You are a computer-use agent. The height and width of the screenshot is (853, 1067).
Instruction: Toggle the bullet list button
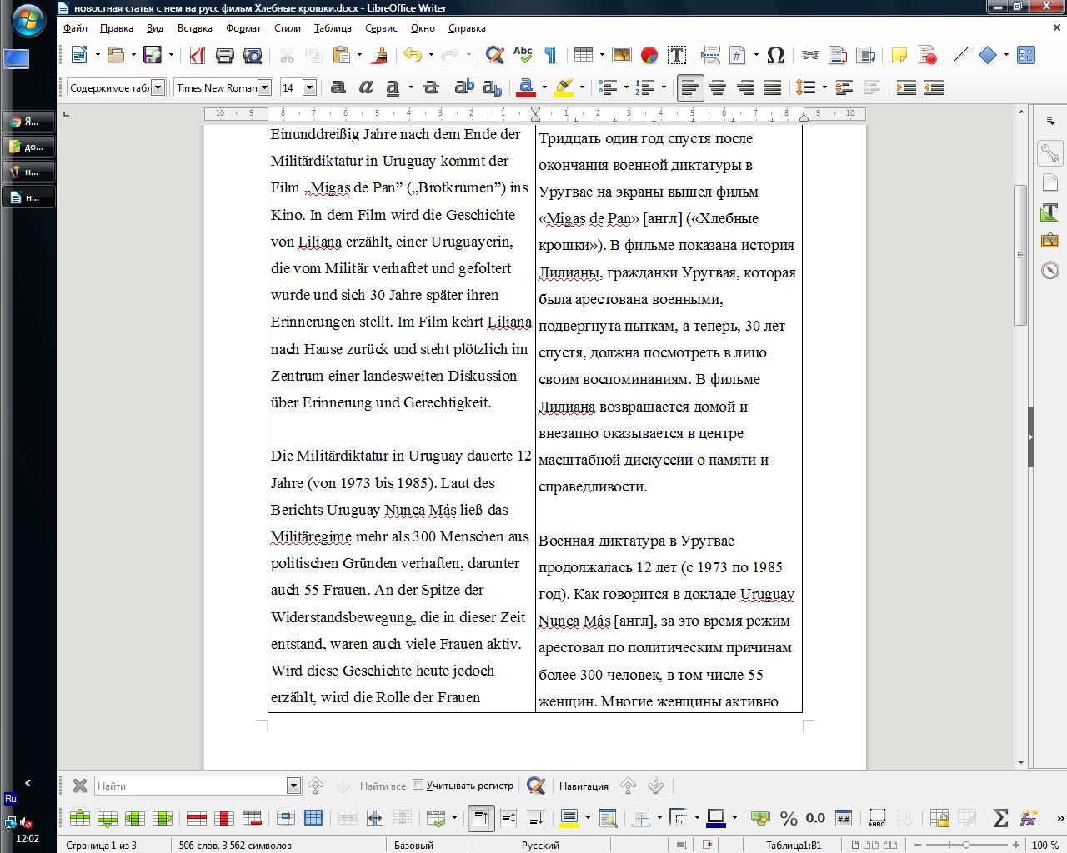pyautogui.click(x=609, y=87)
